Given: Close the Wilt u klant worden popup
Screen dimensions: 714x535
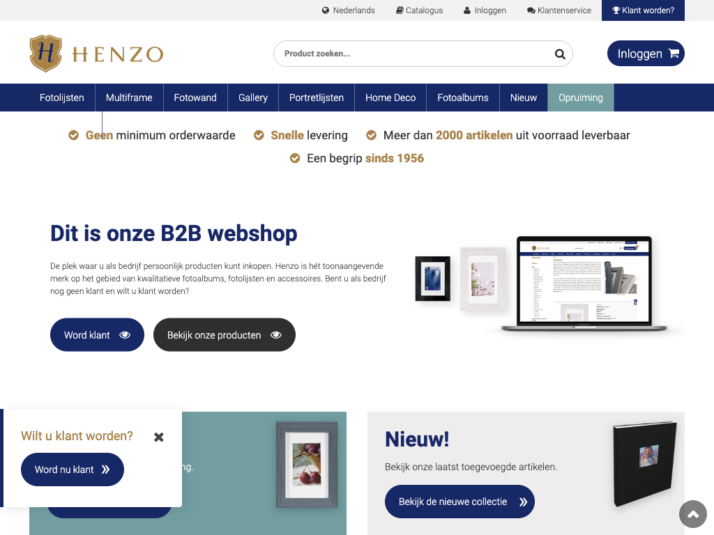Looking at the screenshot, I should click(x=158, y=437).
